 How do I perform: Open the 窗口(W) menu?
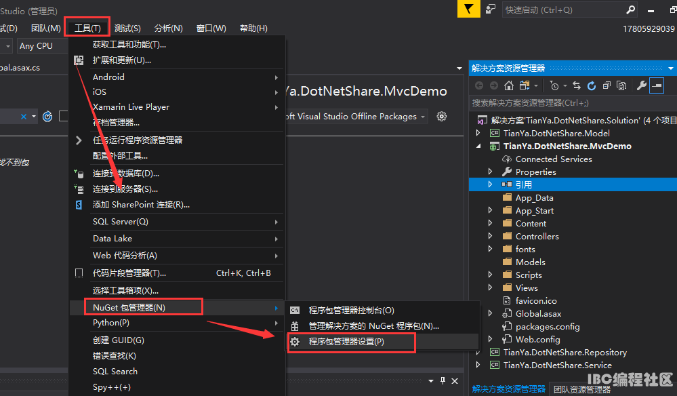(x=211, y=28)
